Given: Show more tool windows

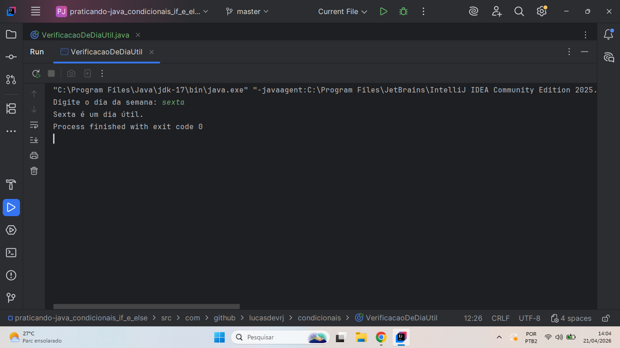Looking at the screenshot, I should pos(11,131).
